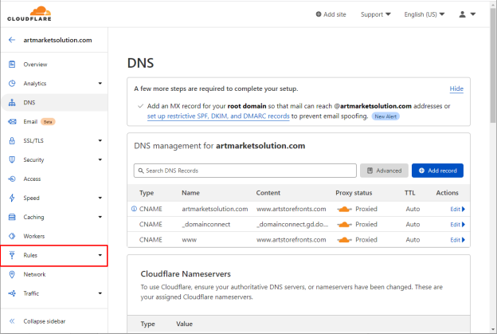Open set up restrictive SPF, DKIM, DMARC link
The height and width of the screenshot is (334, 497).
[218, 116]
